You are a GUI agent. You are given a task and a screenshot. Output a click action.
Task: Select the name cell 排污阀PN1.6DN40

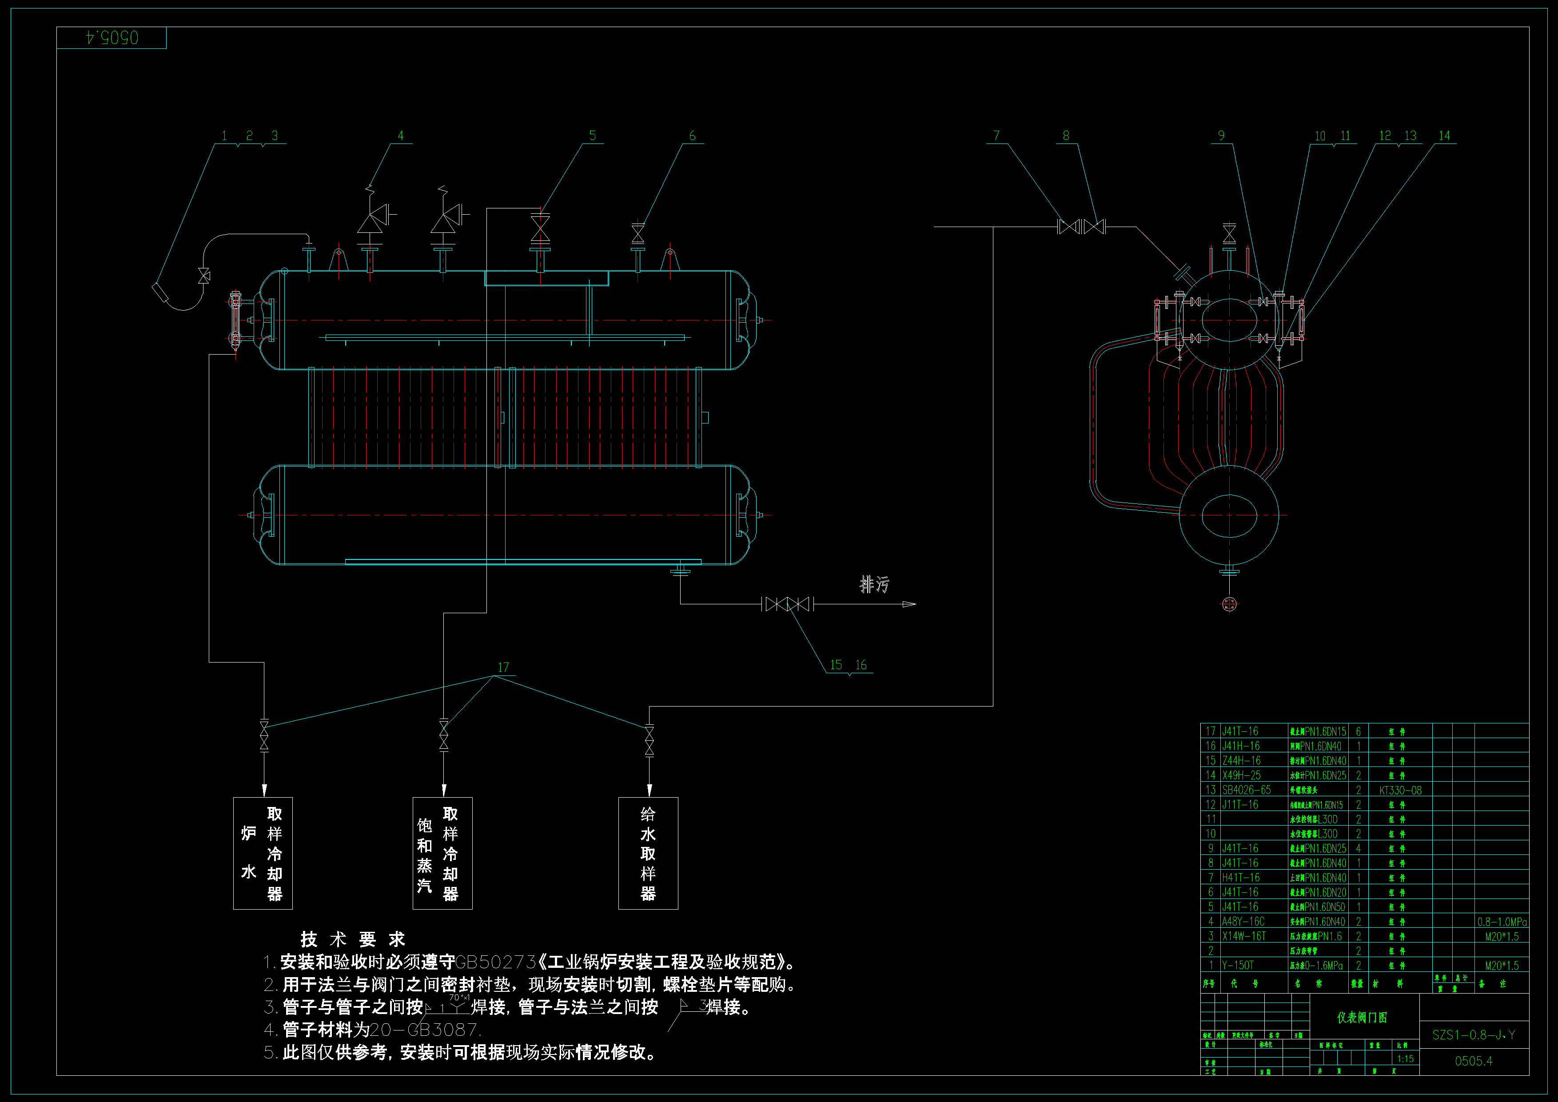point(1318,761)
